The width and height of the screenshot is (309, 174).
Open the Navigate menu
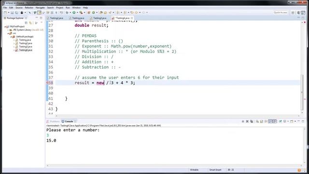40,8
